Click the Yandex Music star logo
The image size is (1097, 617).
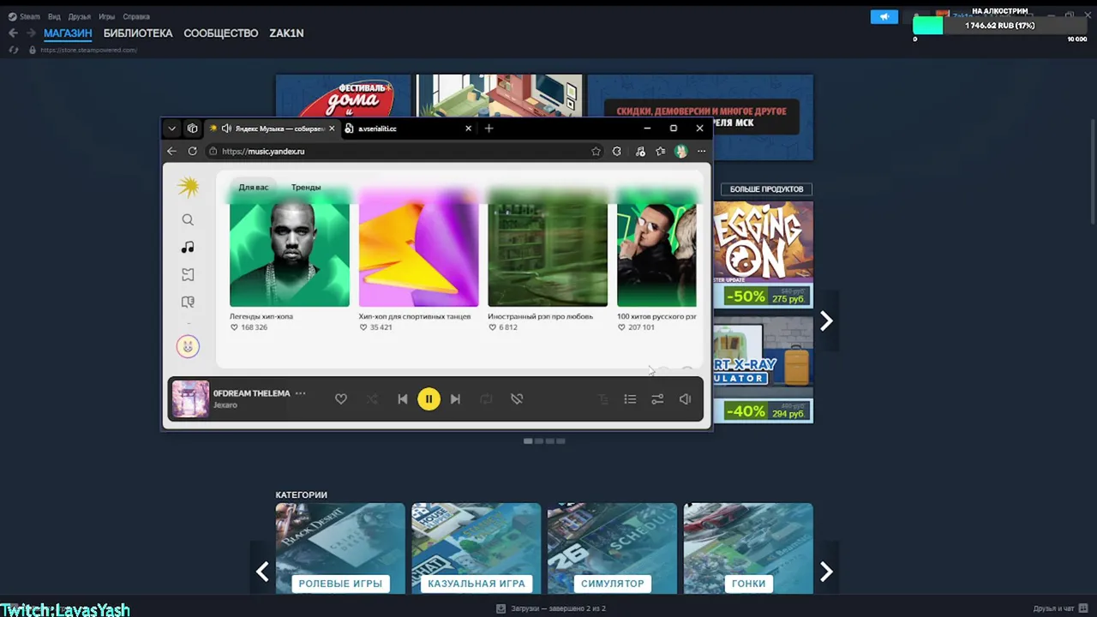point(188,186)
